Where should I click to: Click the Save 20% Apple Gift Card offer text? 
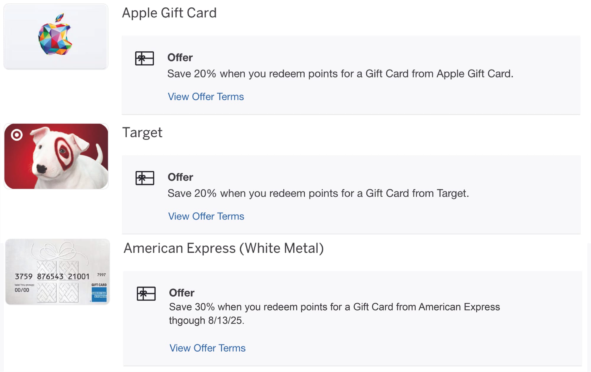tap(340, 74)
